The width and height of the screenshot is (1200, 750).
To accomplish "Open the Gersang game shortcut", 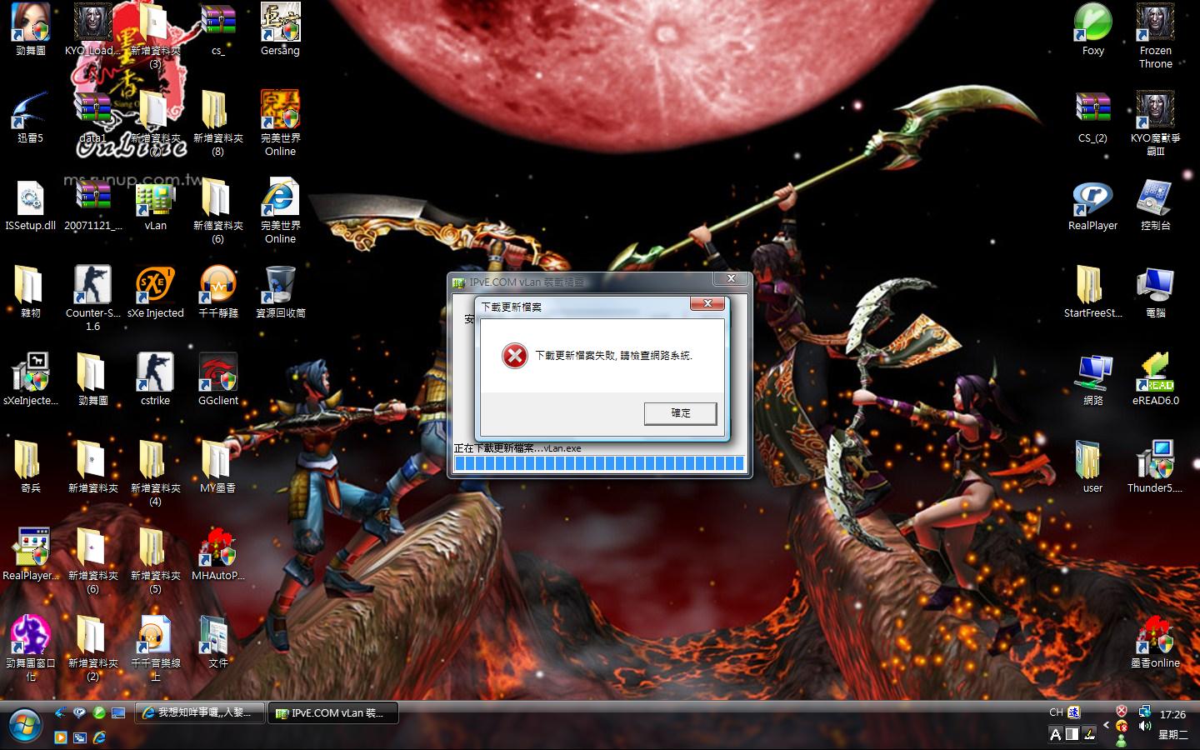I will point(280,30).
